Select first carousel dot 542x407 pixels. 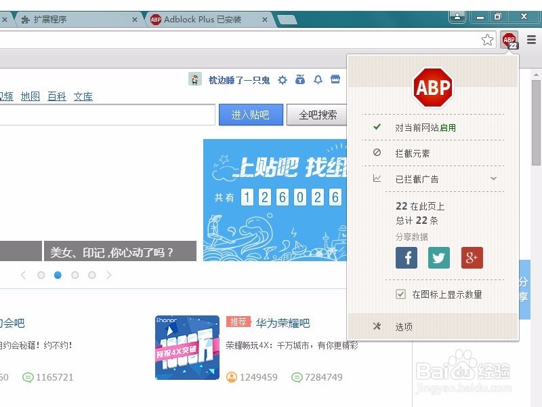pyautogui.click(x=41, y=275)
